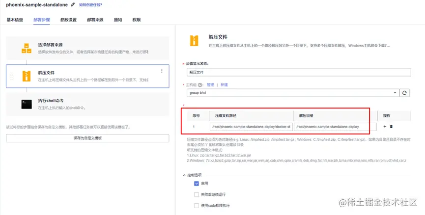Click the 压缩文件路径 column header
The image size is (425, 215).
226,116
